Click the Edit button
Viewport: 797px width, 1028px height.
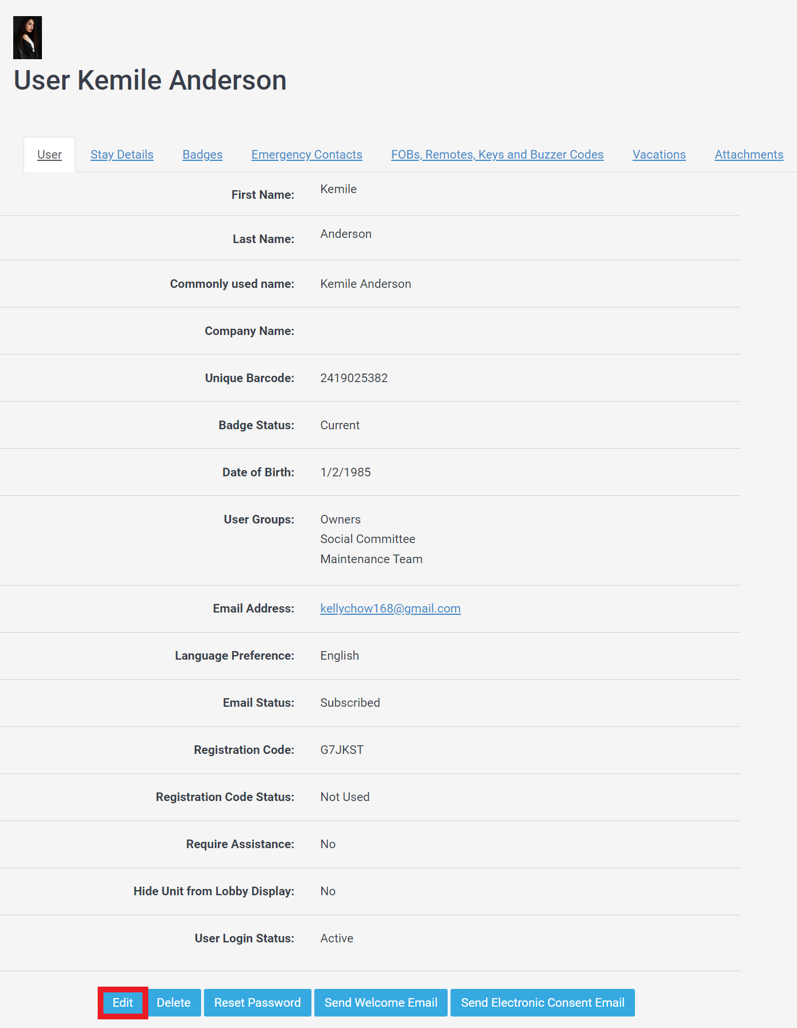pyautogui.click(x=123, y=1003)
